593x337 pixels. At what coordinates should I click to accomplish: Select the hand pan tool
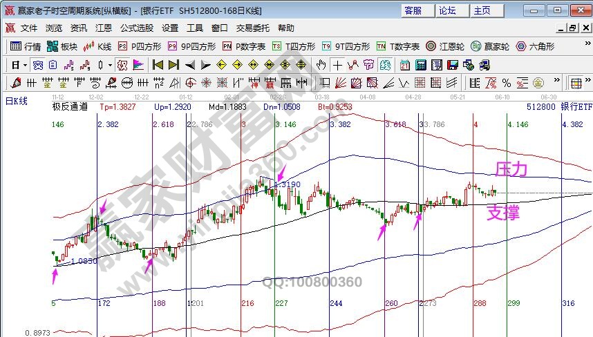[321, 65]
